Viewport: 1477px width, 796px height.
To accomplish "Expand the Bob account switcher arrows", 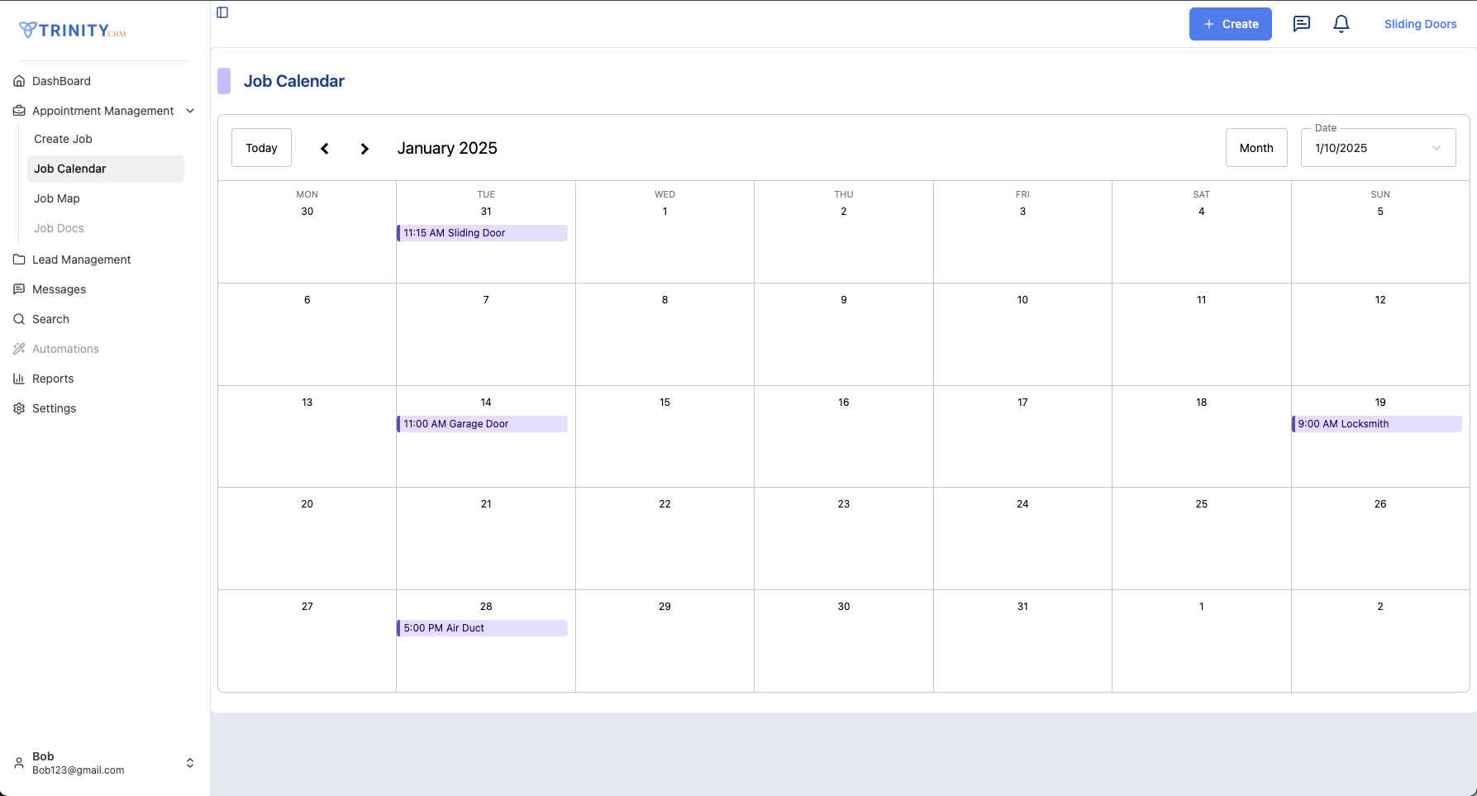I will (x=190, y=763).
